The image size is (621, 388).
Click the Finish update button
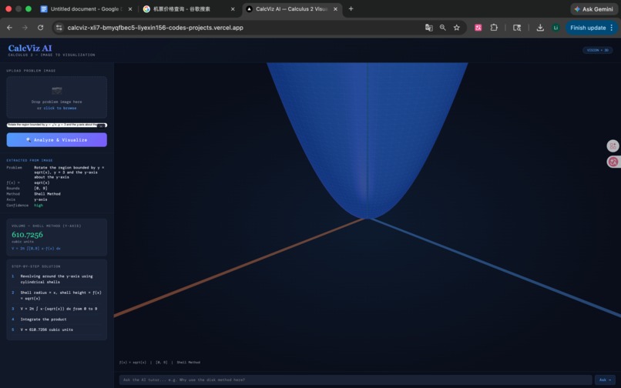pyautogui.click(x=588, y=28)
